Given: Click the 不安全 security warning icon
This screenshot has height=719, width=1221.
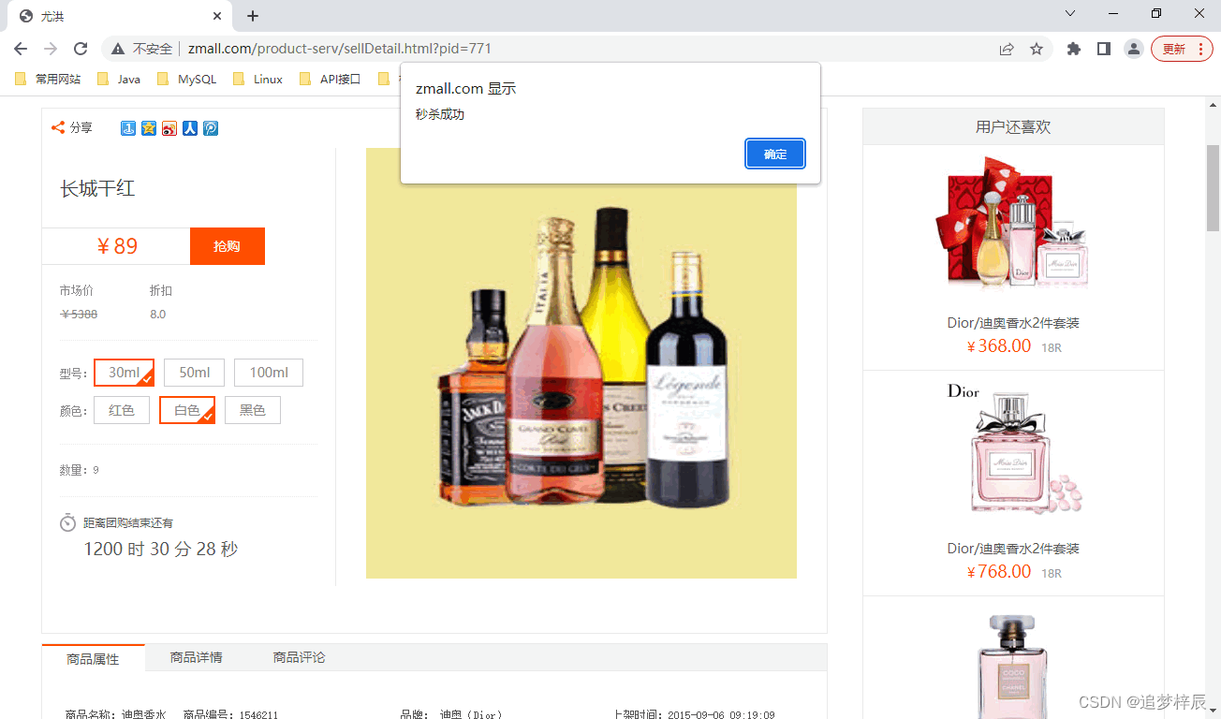Looking at the screenshot, I should click(x=118, y=49).
